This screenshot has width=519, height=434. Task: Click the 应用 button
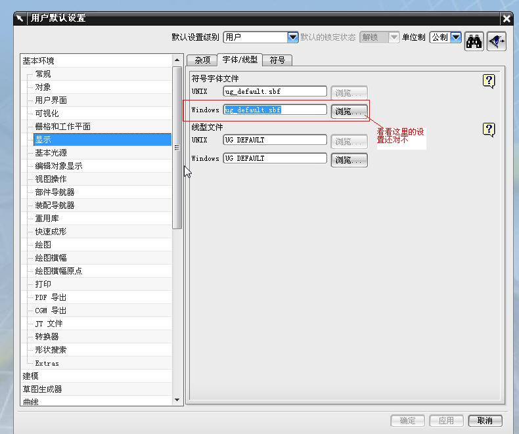(x=446, y=421)
